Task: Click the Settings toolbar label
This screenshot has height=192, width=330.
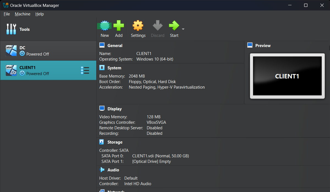Action: coord(138,35)
